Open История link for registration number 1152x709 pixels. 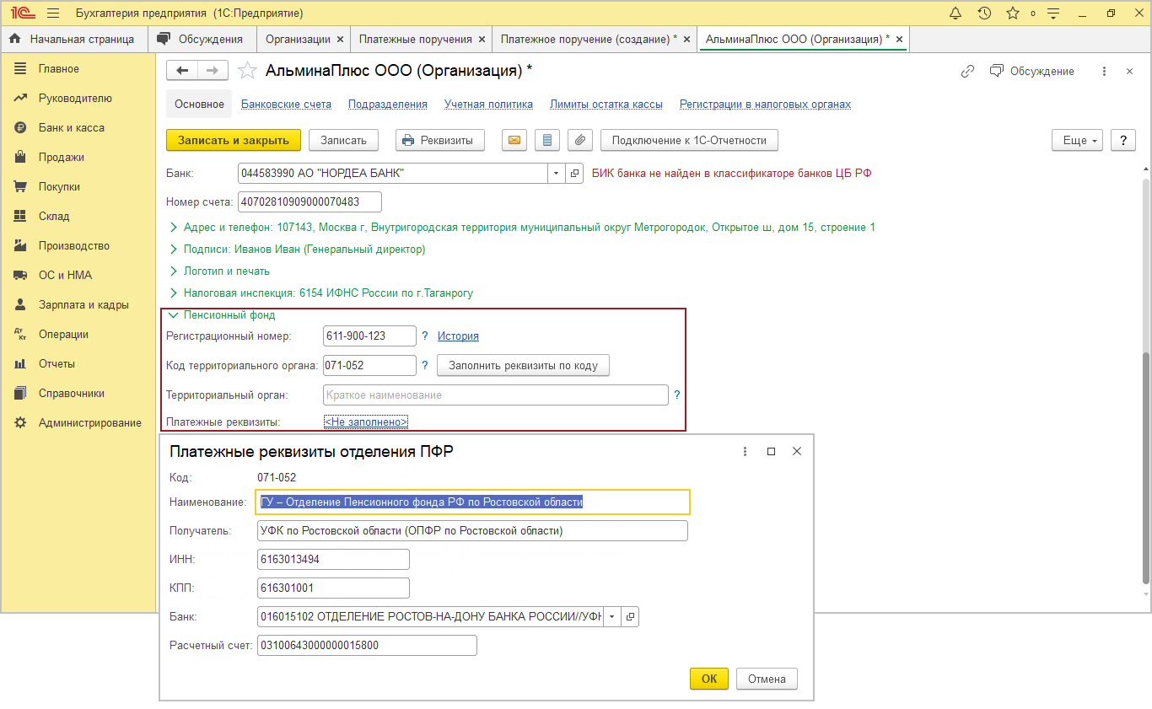click(x=458, y=336)
